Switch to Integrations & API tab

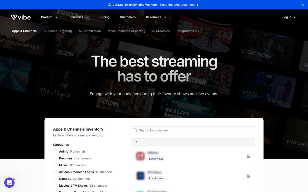189,31
